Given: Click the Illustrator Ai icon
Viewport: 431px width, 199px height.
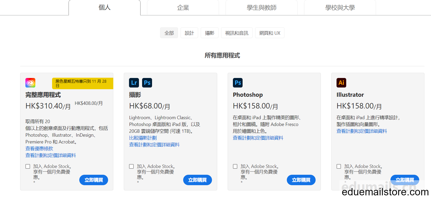Looking at the screenshot, I should point(341,83).
